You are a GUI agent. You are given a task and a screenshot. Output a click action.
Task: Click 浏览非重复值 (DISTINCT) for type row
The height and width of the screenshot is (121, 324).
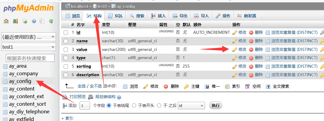pos(294,58)
